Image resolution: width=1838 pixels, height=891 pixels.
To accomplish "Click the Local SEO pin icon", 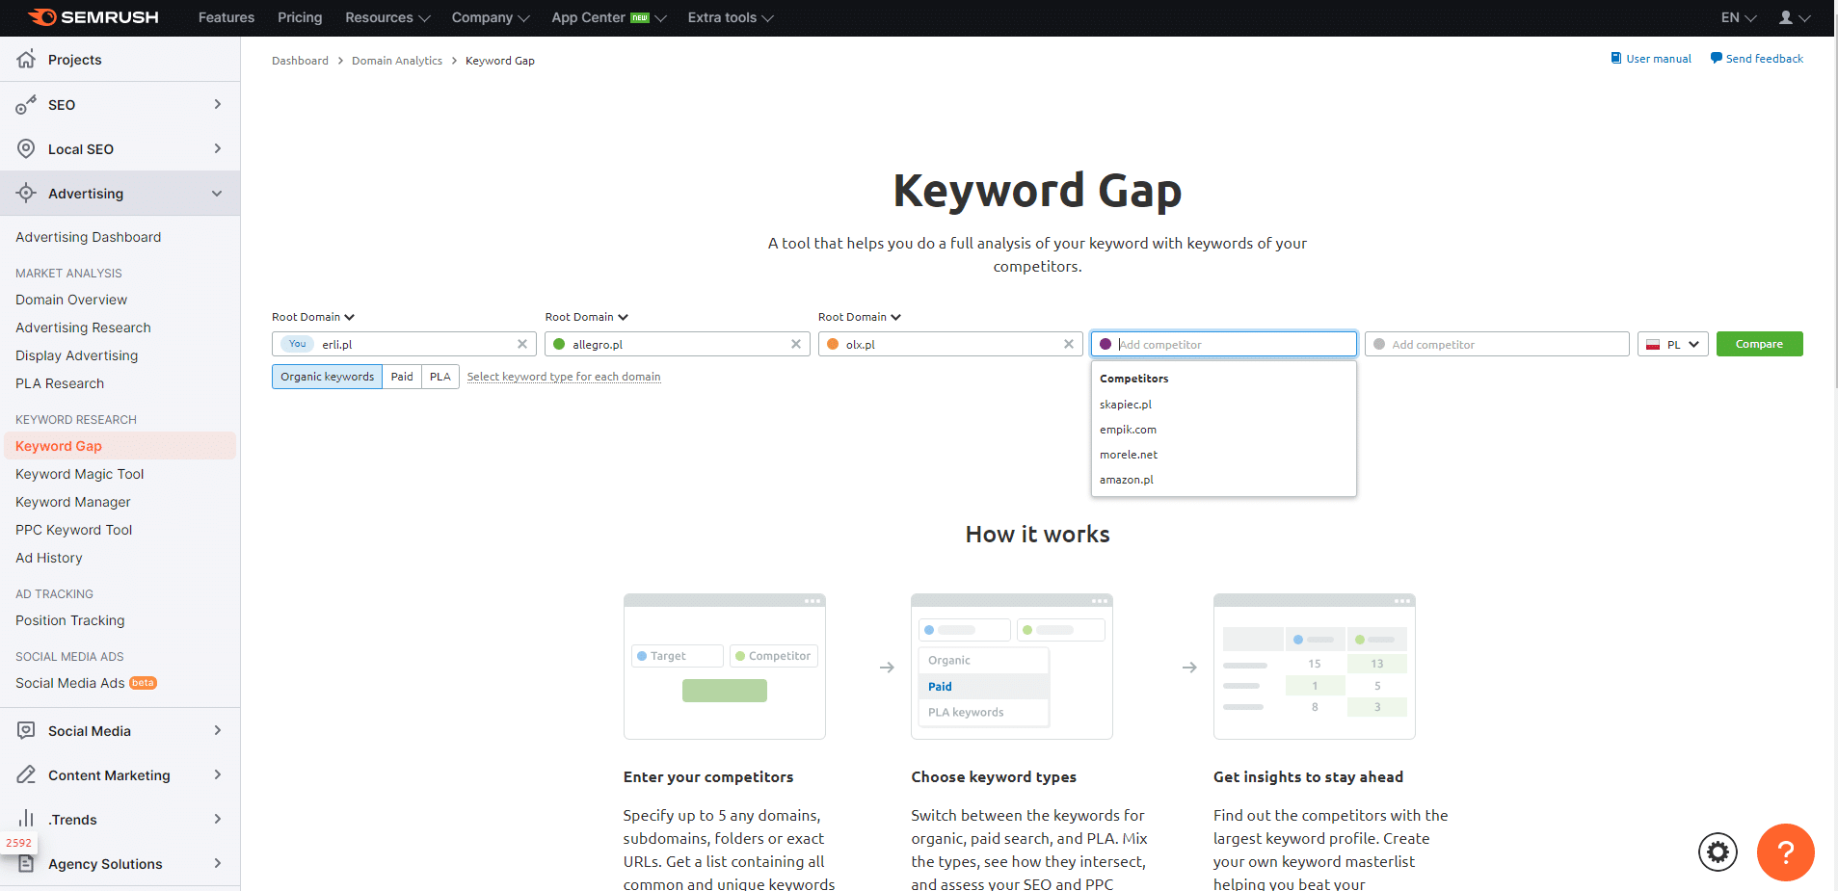I will pyautogui.click(x=26, y=148).
